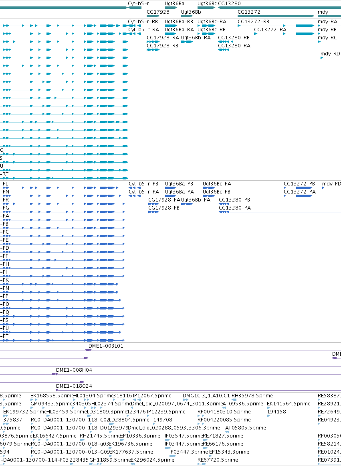Viewport: 341px width, 466px height.
Task: Select protein Cyt-b5-r-PB
Action: click(143, 184)
